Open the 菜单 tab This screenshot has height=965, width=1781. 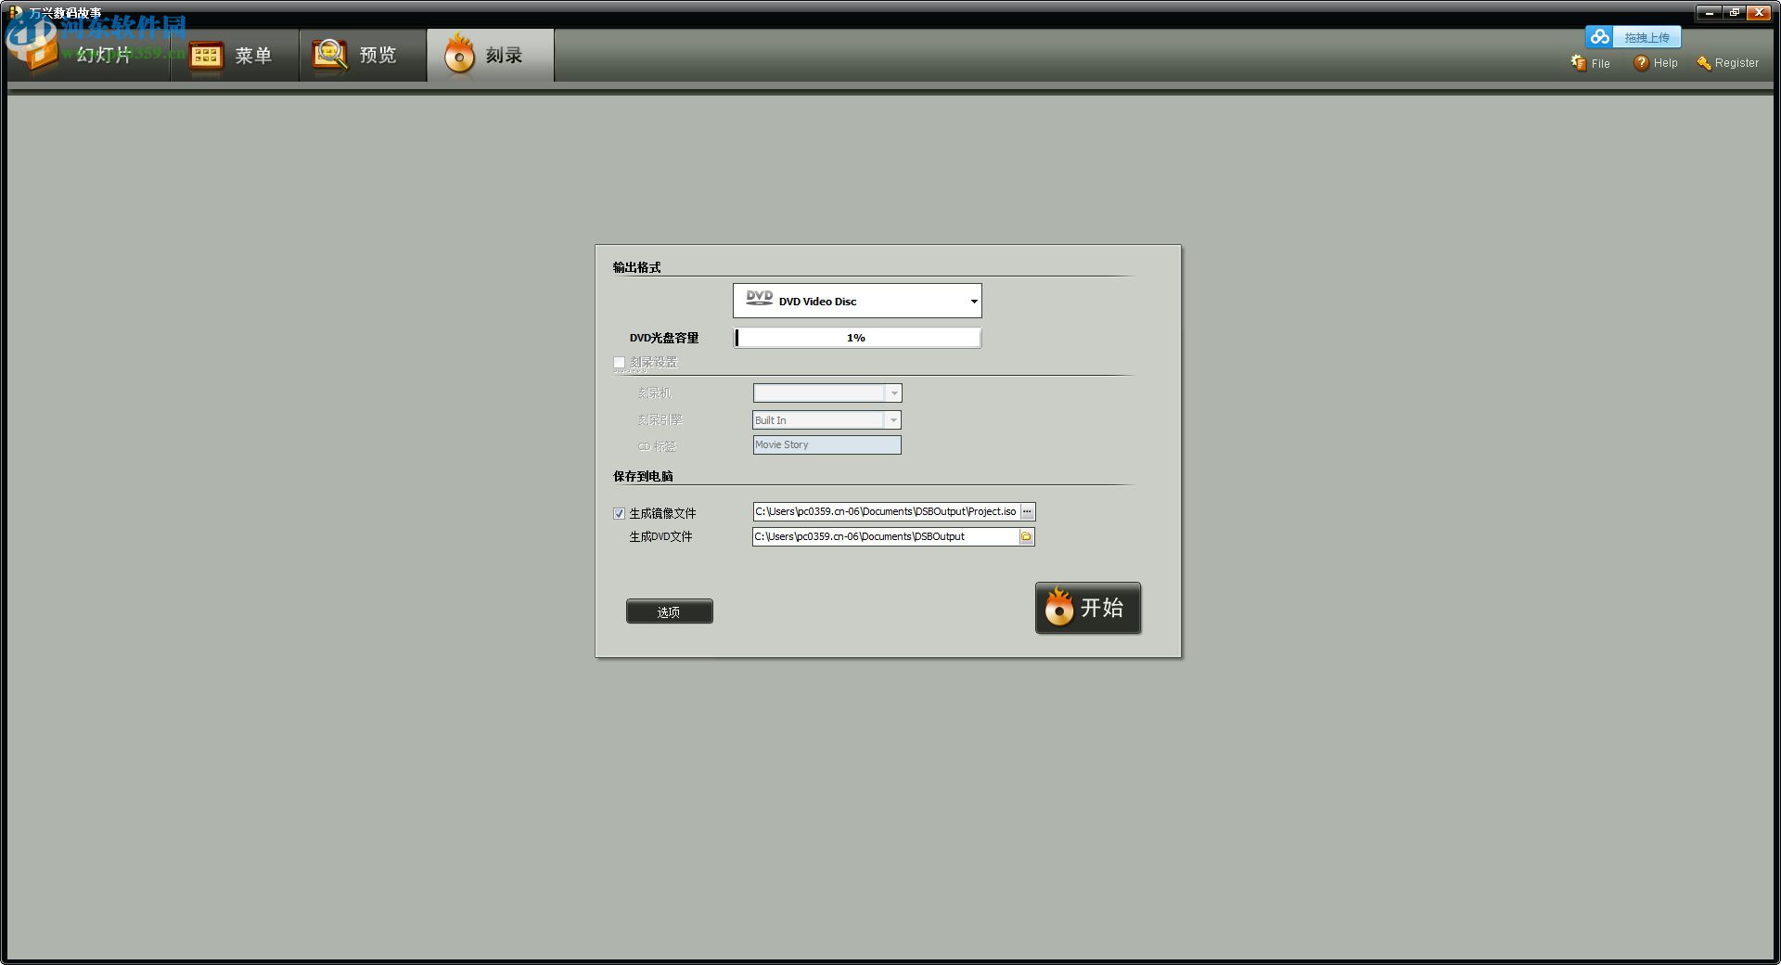(234, 55)
